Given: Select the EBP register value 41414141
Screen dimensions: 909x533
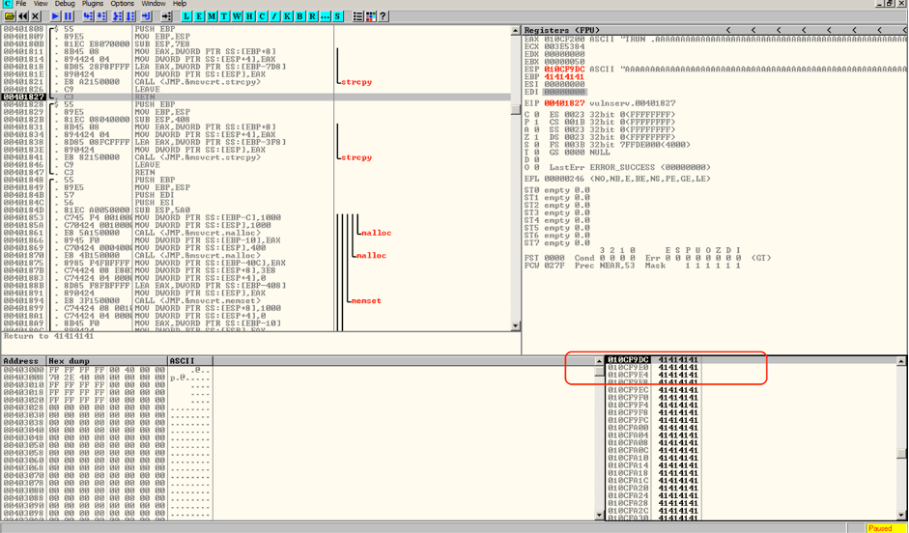Looking at the screenshot, I should pos(564,76).
